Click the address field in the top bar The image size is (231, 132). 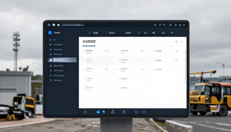[x=73, y=25]
